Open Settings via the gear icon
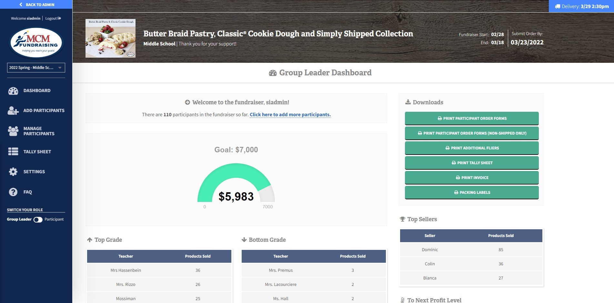This screenshot has width=614, height=303. tap(13, 172)
